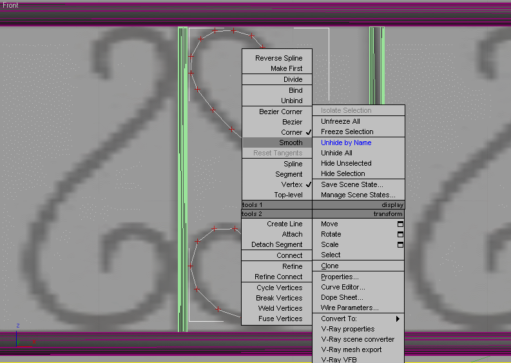Click Create Line in tools 2
The height and width of the screenshot is (363, 511).
click(x=285, y=224)
